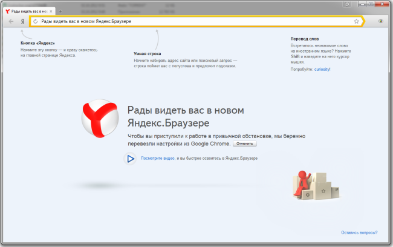Maximize the browser window
This screenshot has width=393, height=247.
tap(371, 4)
